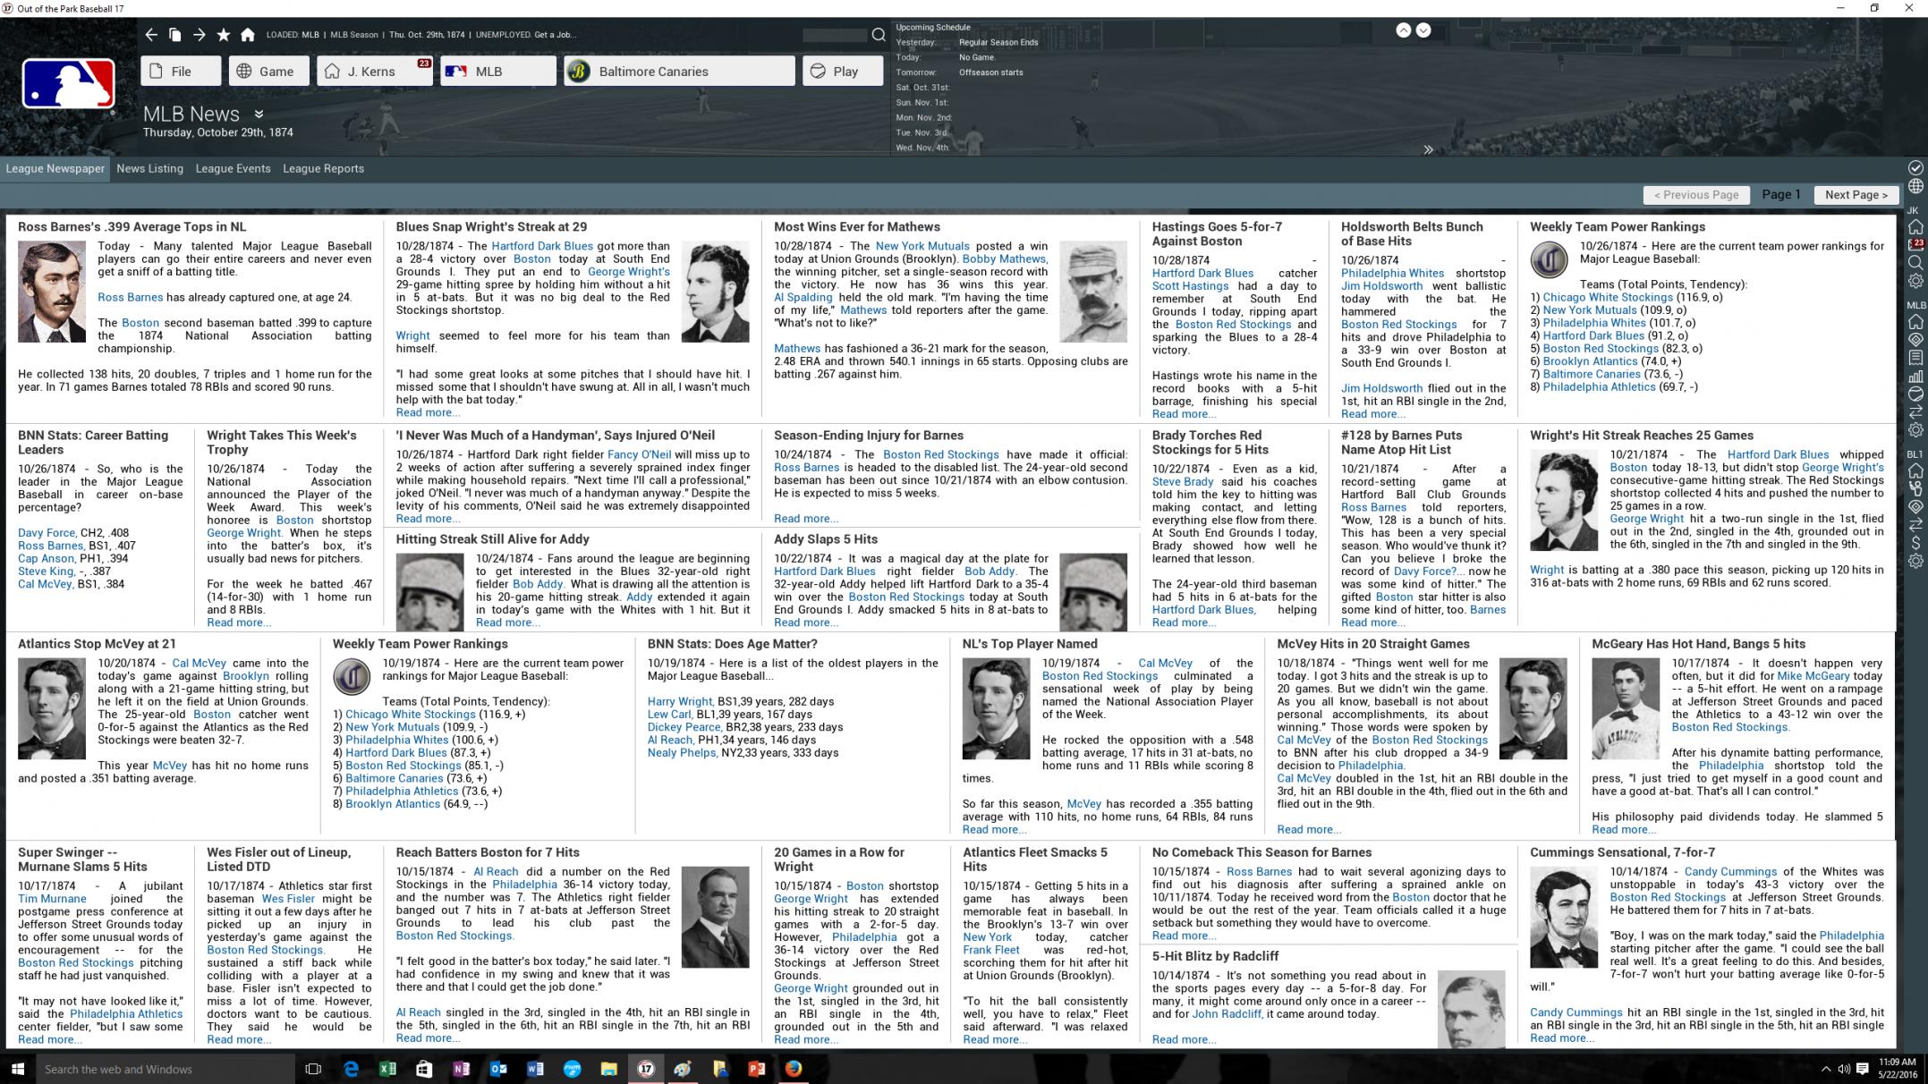This screenshot has height=1084, width=1928.
Task: Click the back arrow navigation icon
Action: pyautogui.click(x=151, y=35)
